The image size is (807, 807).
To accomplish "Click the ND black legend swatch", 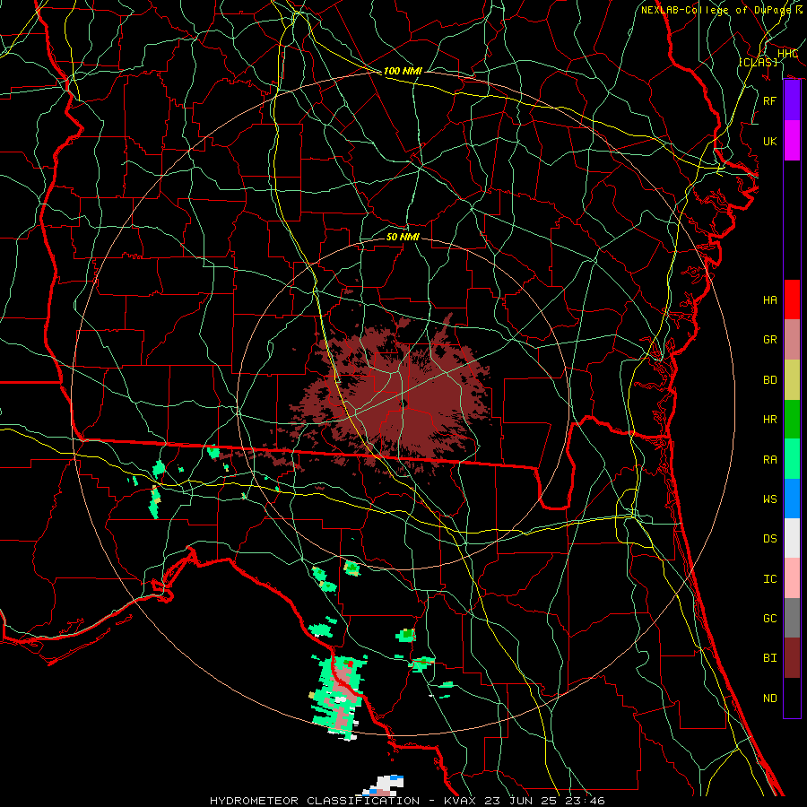I will (x=792, y=698).
